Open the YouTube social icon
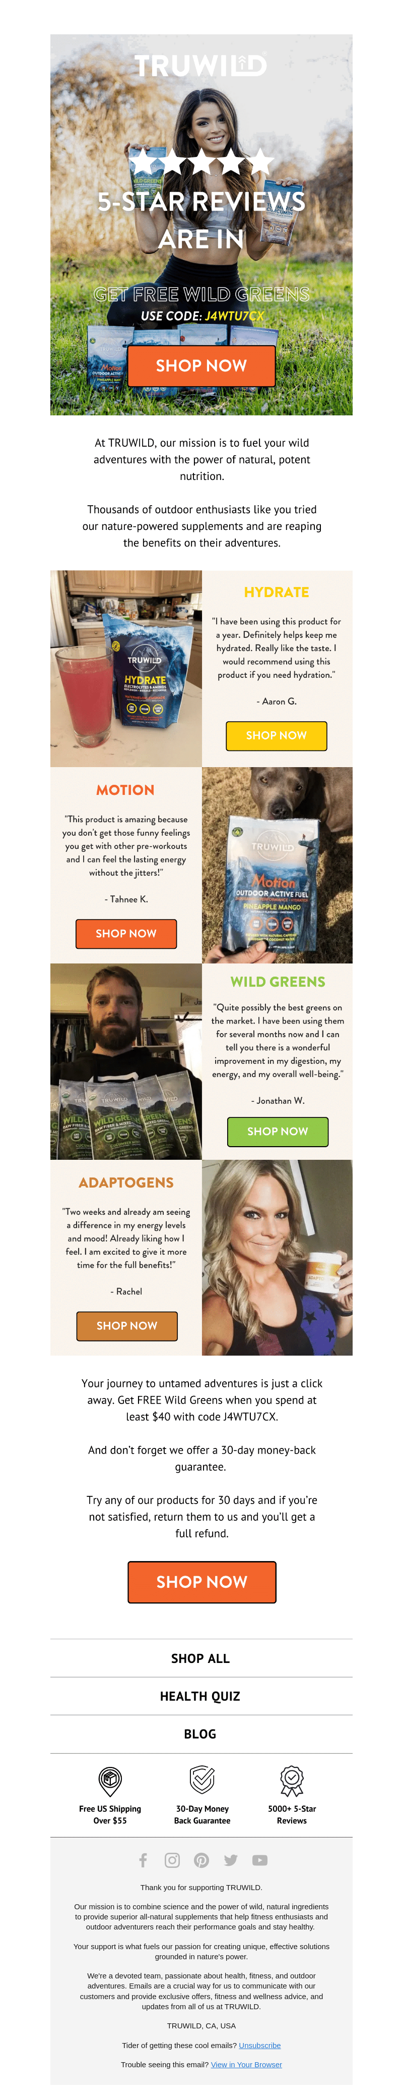Viewport: 403px width, 2095px height. pyautogui.click(x=260, y=1859)
